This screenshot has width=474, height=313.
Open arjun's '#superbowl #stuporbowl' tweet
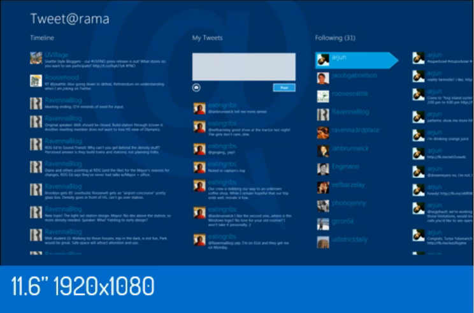click(443, 58)
